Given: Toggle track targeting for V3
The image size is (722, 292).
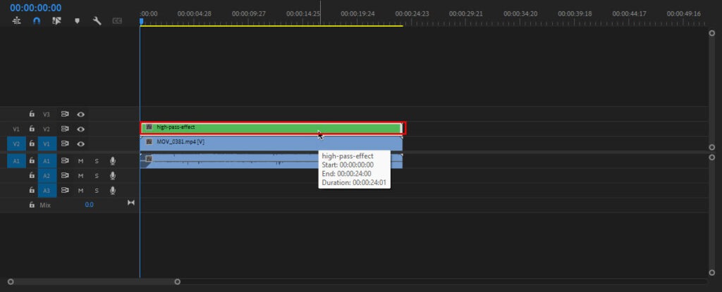Looking at the screenshot, I should click(47, 114).
